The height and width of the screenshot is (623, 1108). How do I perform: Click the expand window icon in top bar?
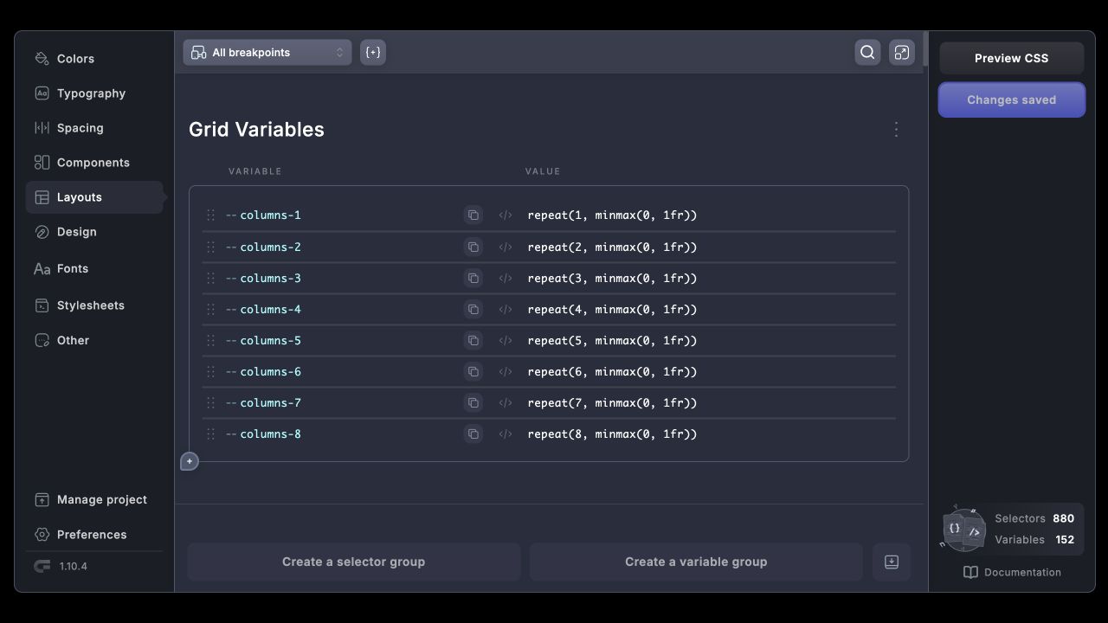click(902, 53)
